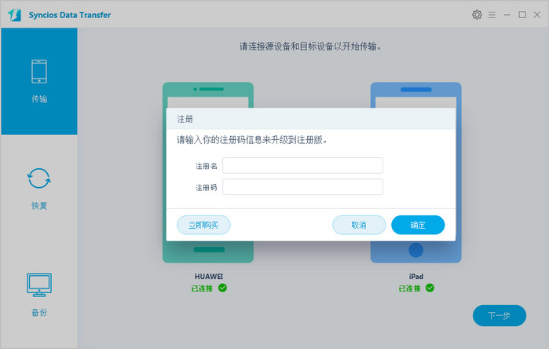Maximize the Syncios window
The width and height of the screenshot is (549, 349).
pos(522,15)
